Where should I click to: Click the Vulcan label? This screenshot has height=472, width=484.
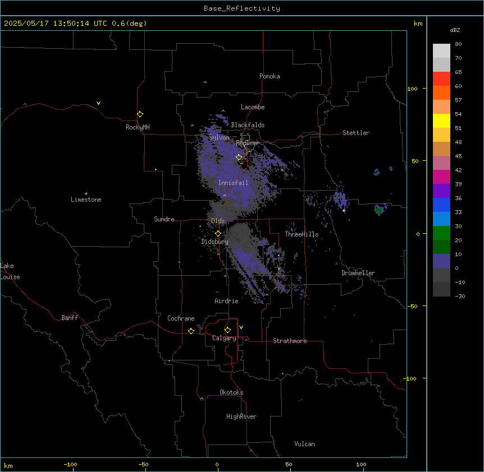pyautogui.click(x=304, y=444)
